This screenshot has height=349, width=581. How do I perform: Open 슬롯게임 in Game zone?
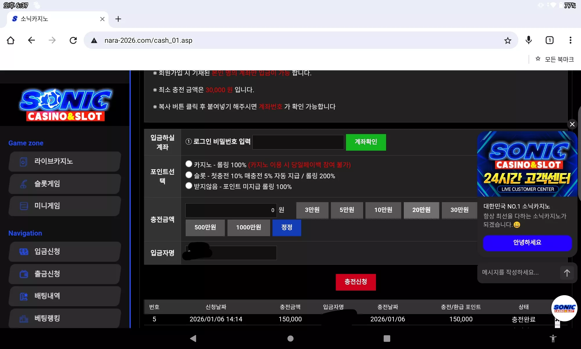[x=65, y=184]
